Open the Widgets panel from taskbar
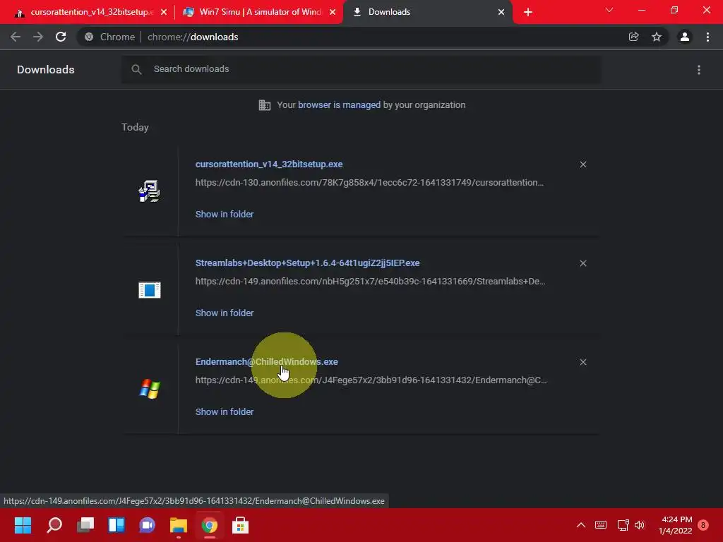 [x=116, y=525]
